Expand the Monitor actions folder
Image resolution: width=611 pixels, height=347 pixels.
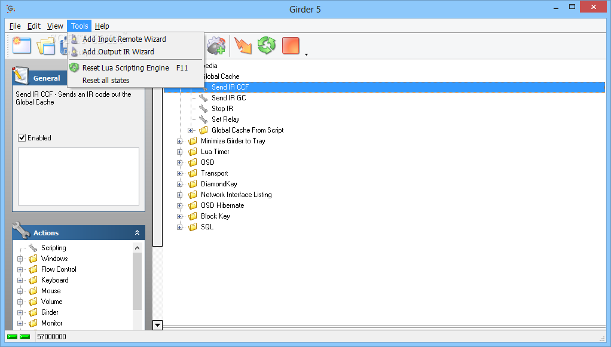coord(20,323)
